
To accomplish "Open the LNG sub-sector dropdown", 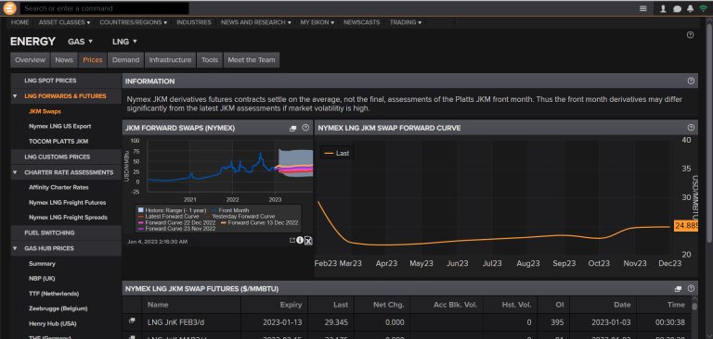I will (124, 42).
